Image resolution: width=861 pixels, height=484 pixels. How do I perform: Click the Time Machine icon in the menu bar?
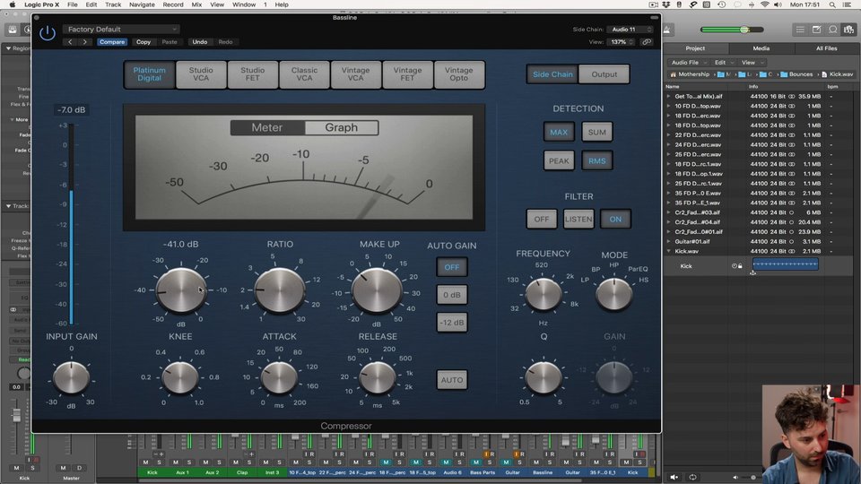tap(721, 4)
